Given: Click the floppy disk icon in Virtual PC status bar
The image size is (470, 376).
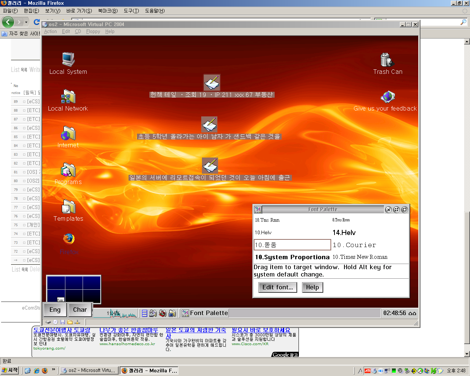Looking at the screenshot, I should tap(63, 322).
